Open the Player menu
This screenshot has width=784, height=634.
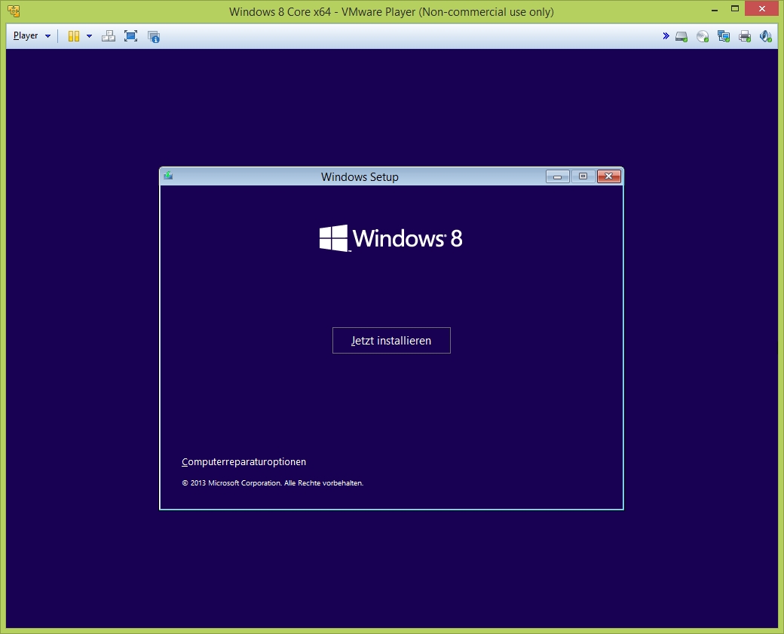[x=32, y=36]
